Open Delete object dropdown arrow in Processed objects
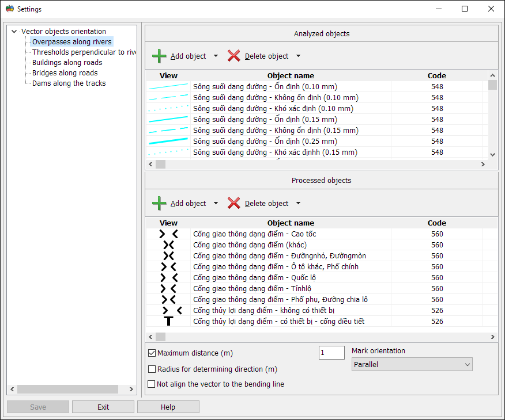This screenshot has height=420, width=505. pos(298,203)
